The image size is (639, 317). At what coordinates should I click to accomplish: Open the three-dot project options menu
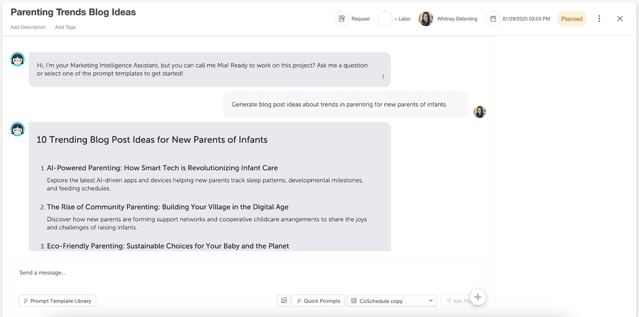pos(599,19)
